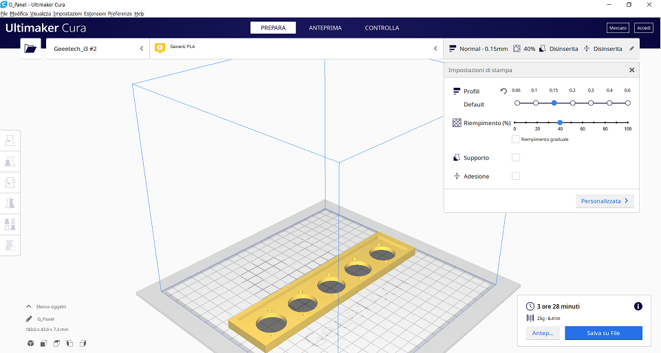Screen dimensions: 661x353
Task: Open file with the folder icon
Action: click(30, 48)
